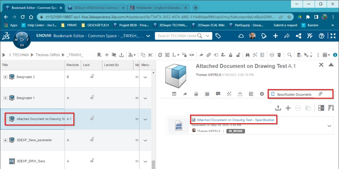Image resolution: width=339 pixels, height=169 pixels.
Task: Click the binoculars icon in the toolbar
Action: pos(248,55)
